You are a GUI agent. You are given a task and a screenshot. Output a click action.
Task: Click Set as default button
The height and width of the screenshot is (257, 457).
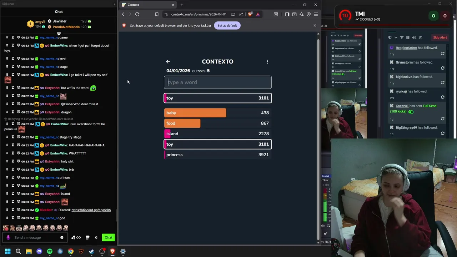click(x=227, y=25)
